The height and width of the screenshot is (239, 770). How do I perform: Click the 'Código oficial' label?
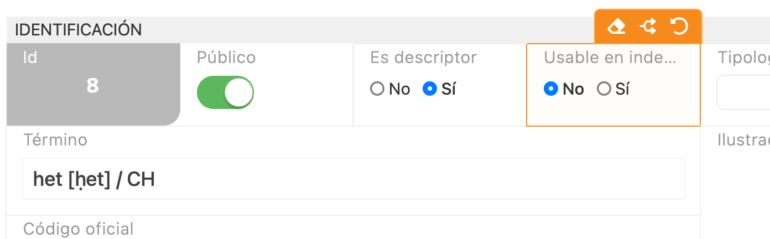pos(79,228)
